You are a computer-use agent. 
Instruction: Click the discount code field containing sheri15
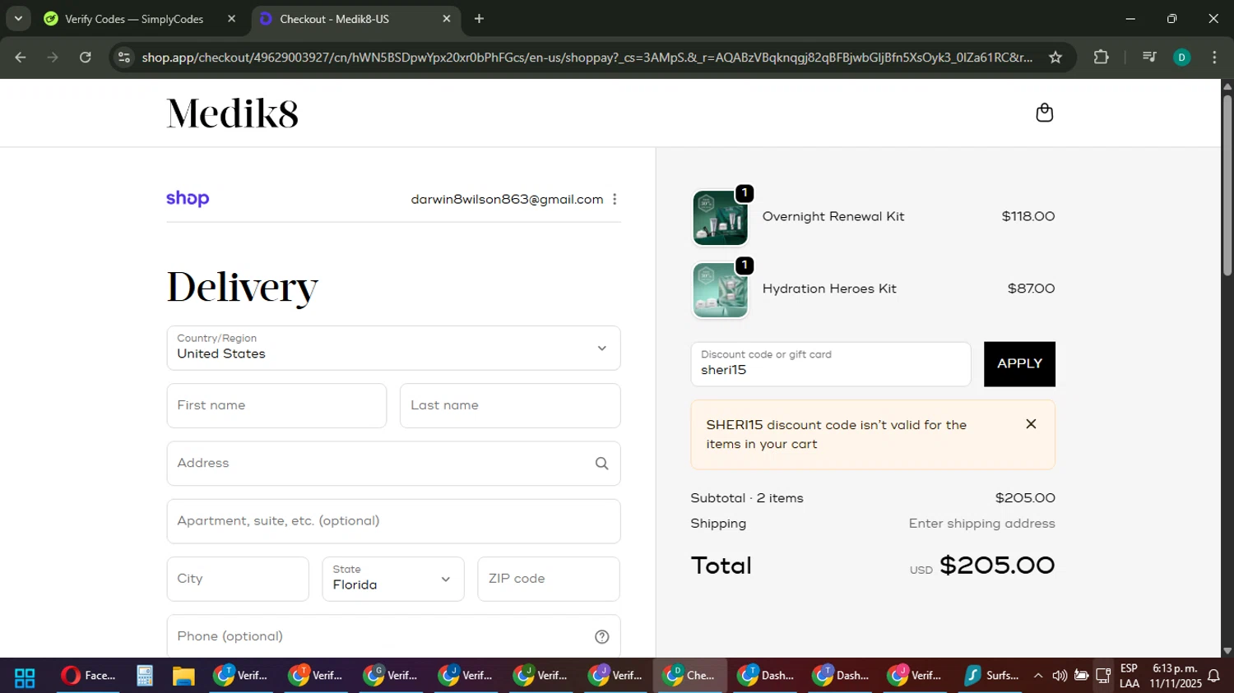click(831, 363)
